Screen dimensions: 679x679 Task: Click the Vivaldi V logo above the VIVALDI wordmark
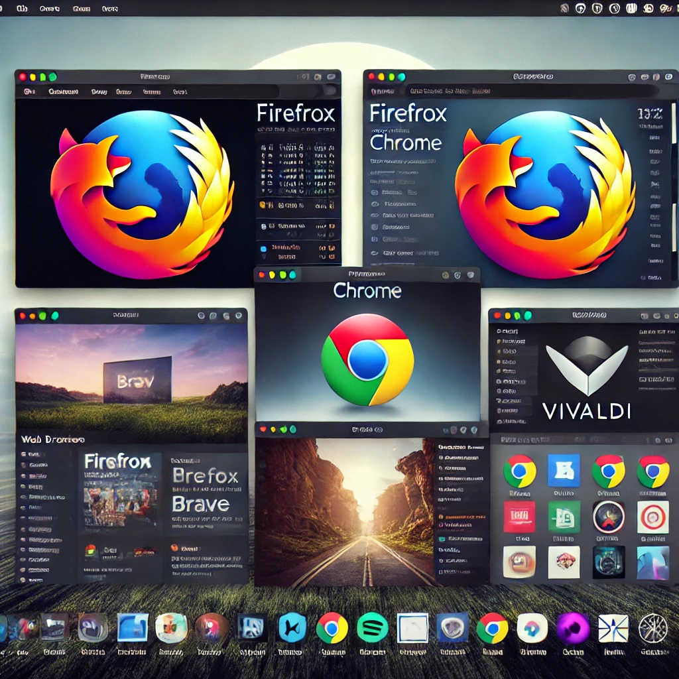point(587,366)
